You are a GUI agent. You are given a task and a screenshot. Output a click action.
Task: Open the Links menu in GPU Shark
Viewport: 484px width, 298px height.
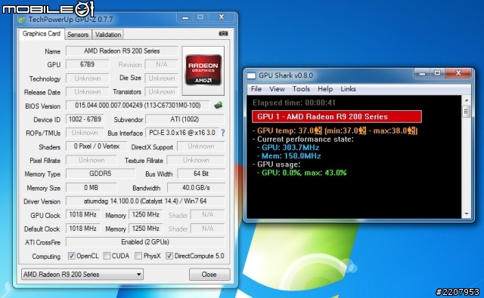(x=348, y=89)
